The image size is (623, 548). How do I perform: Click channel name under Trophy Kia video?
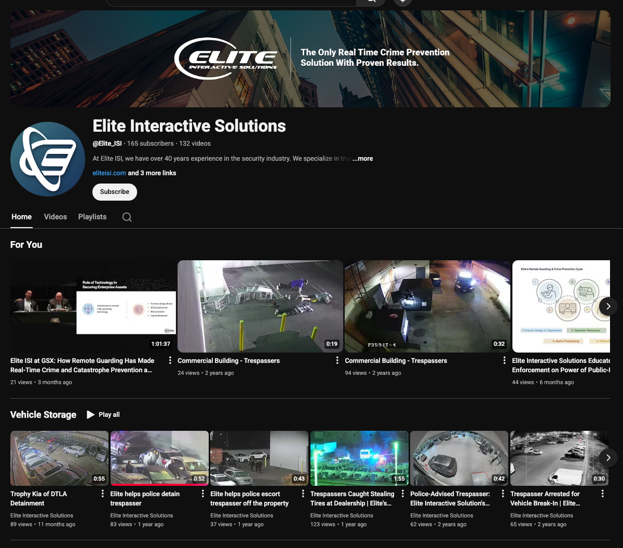click(42, 515)
